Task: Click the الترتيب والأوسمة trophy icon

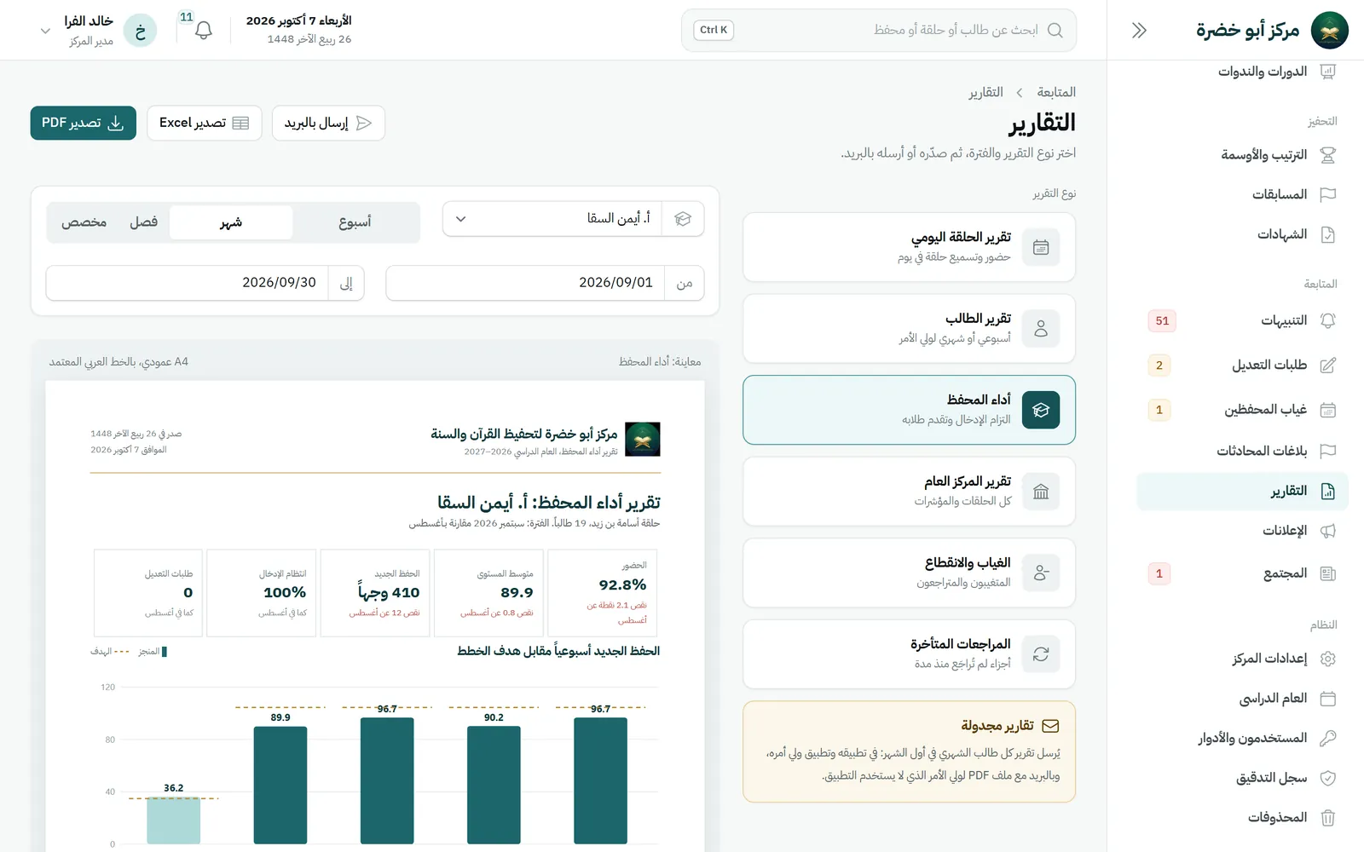Action: click(x=1327, y=155)
